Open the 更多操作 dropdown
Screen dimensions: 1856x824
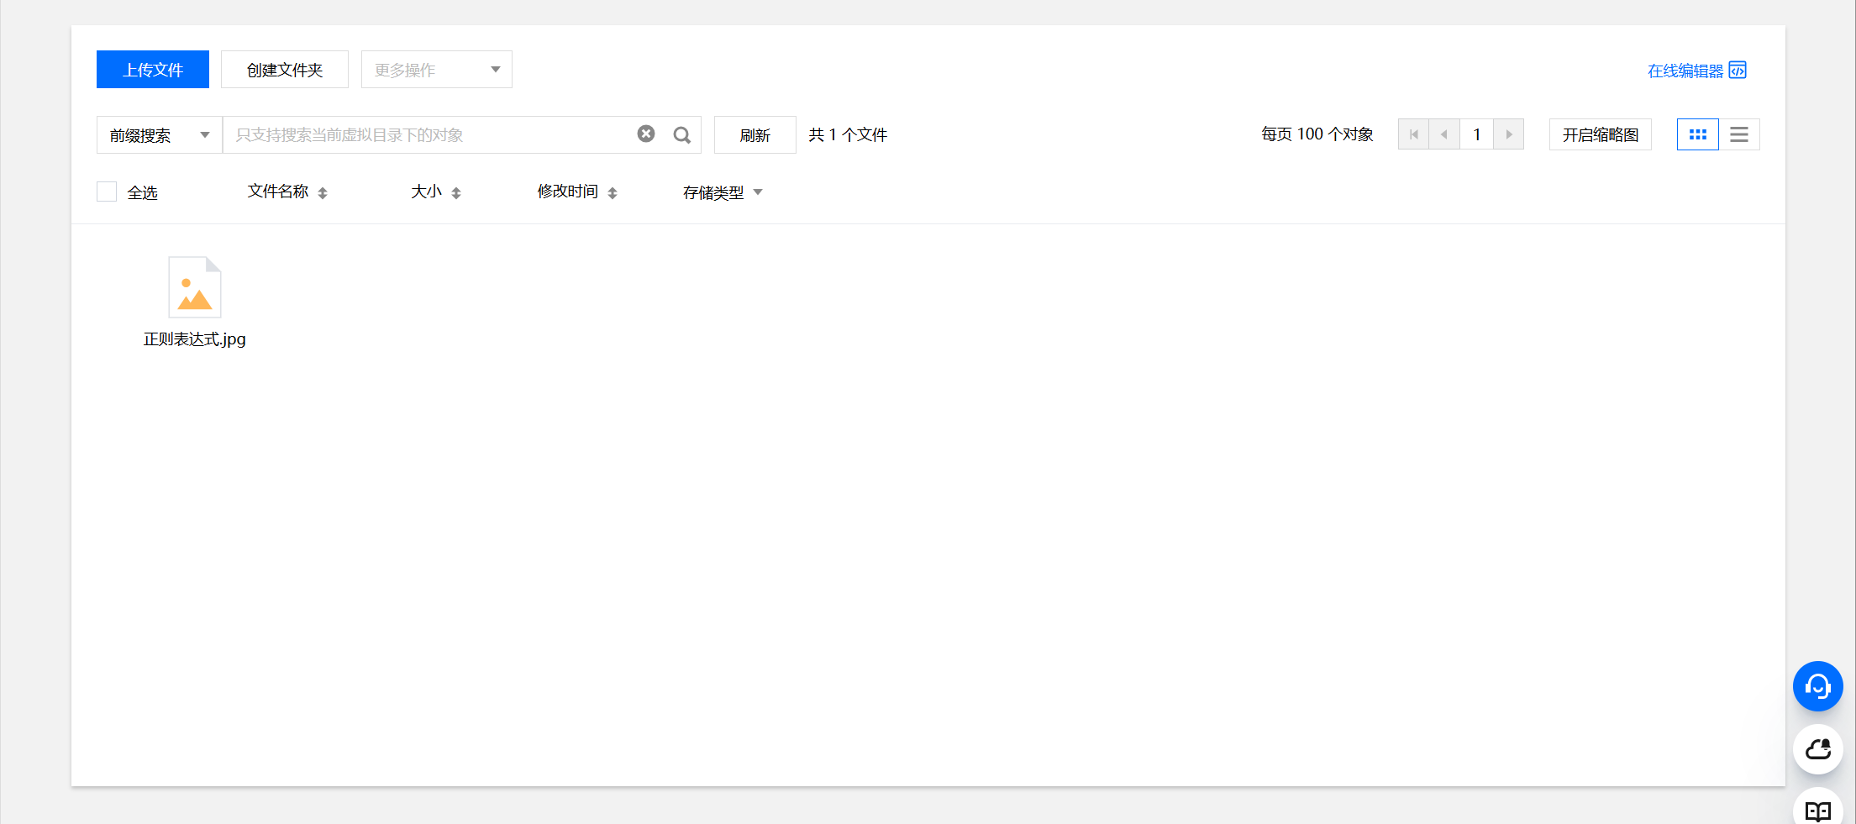[435, 69]
